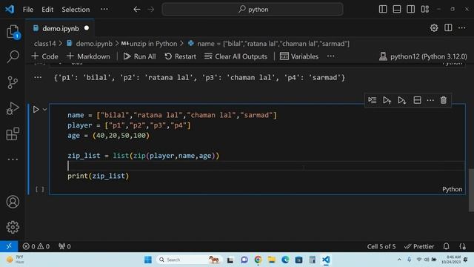This screenshot has height=267, width=474.
Task: Split the cell icon
Action: tap(417, 100)
